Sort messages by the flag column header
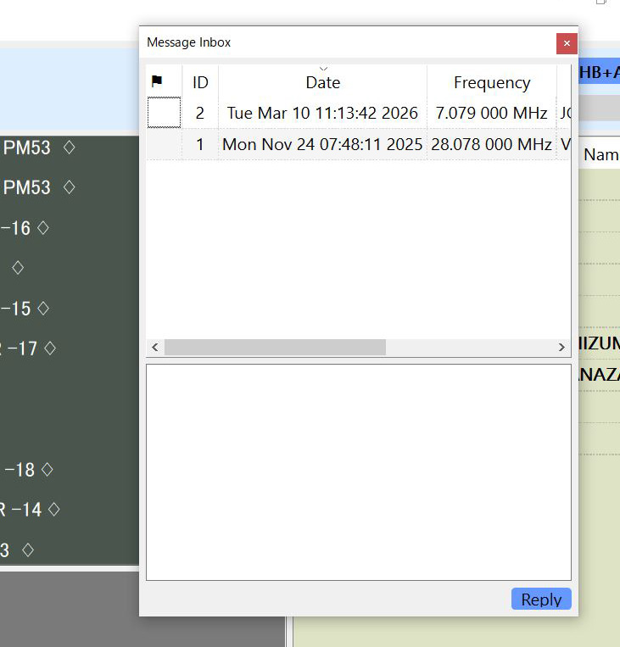The width and height of the screenshot is (620, 647). point(164,81)
